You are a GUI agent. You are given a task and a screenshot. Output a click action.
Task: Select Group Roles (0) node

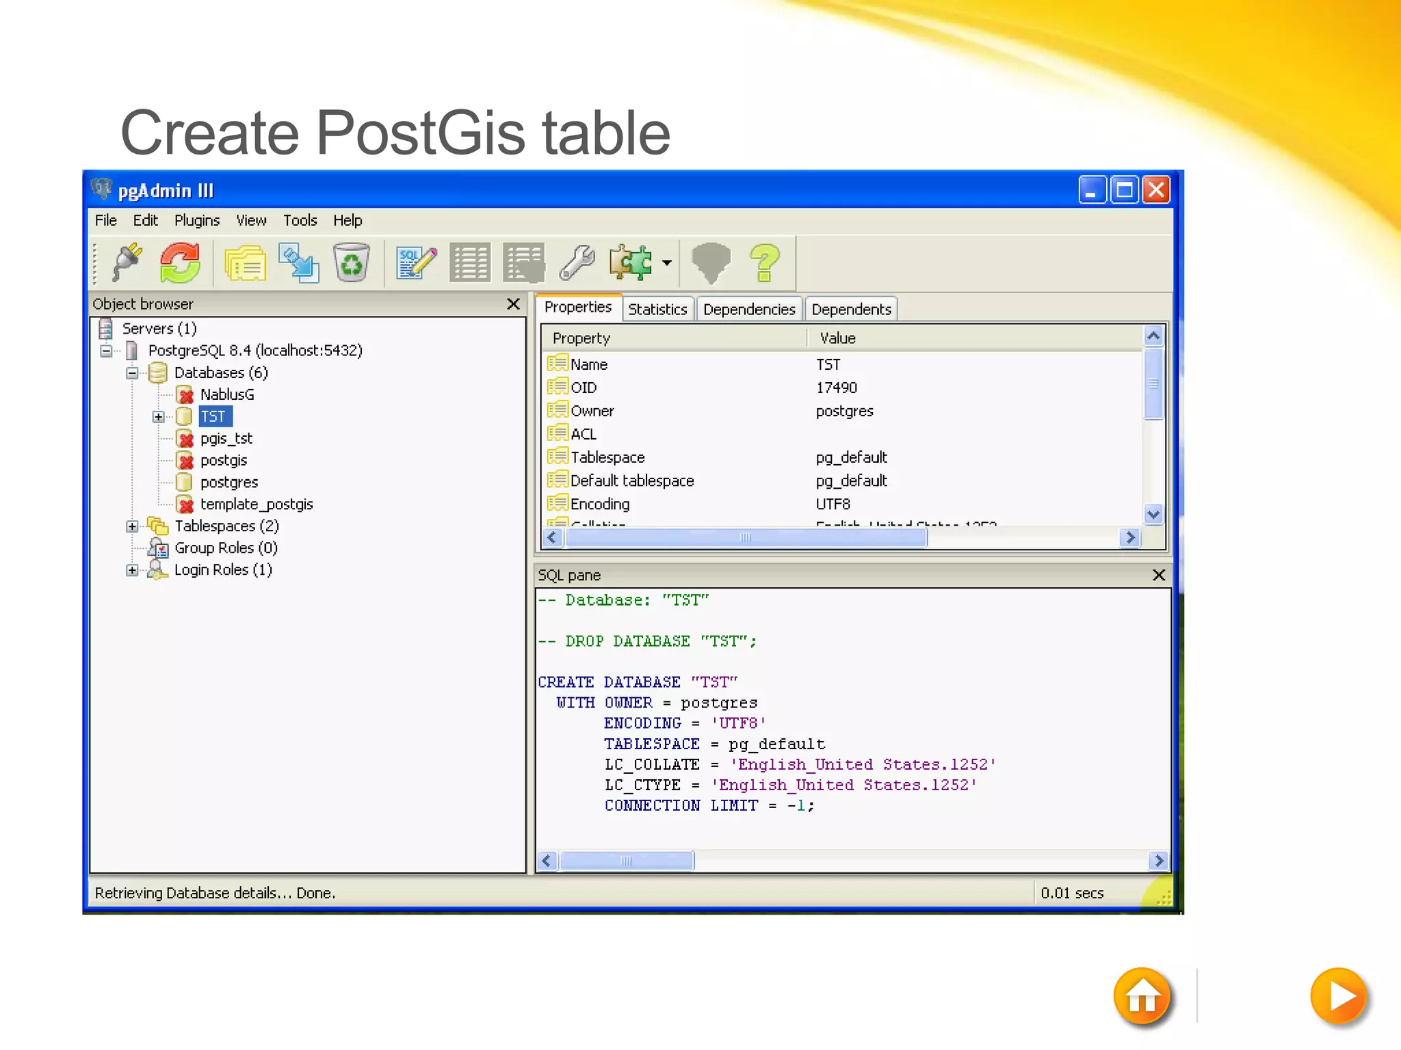tap(226, 548)
